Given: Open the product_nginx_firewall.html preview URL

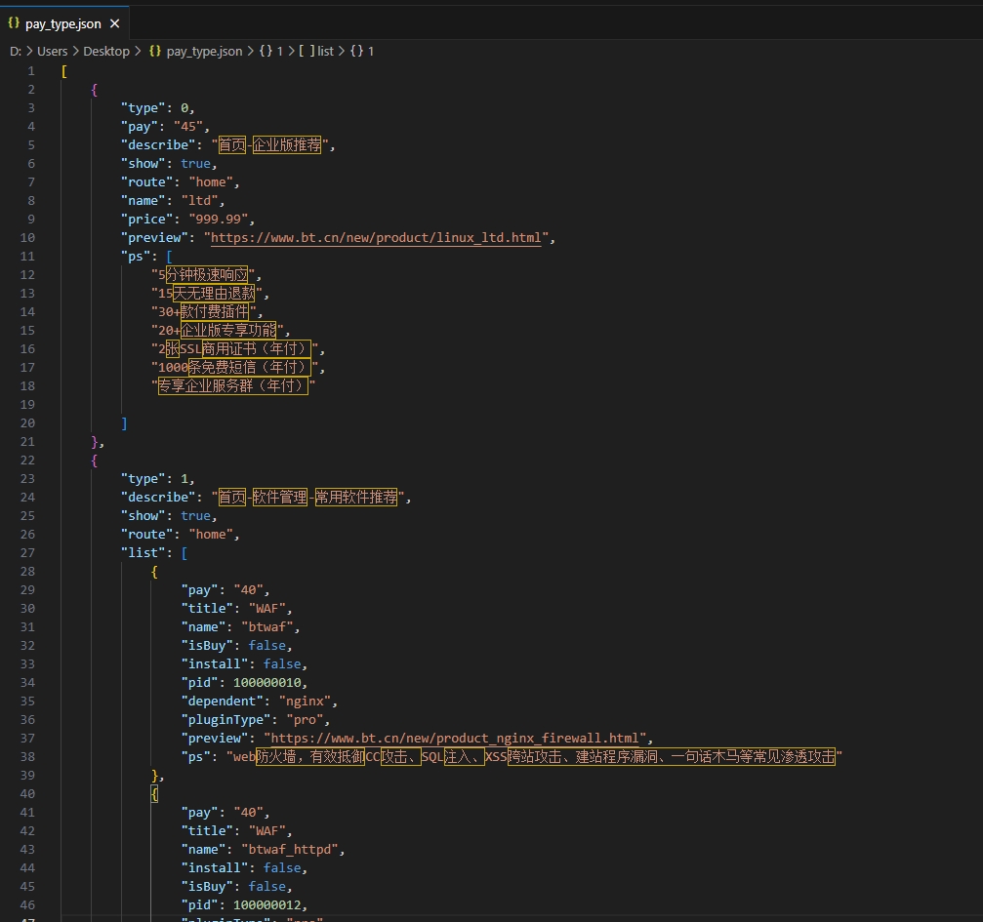Looking at the screenshot, I should [455, 739].
